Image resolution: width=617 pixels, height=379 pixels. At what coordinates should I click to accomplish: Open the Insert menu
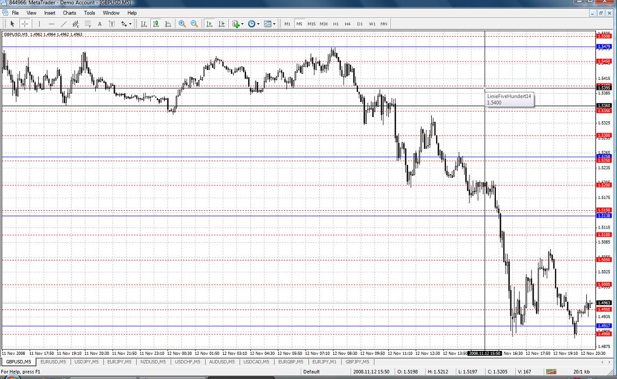[50, 13]
